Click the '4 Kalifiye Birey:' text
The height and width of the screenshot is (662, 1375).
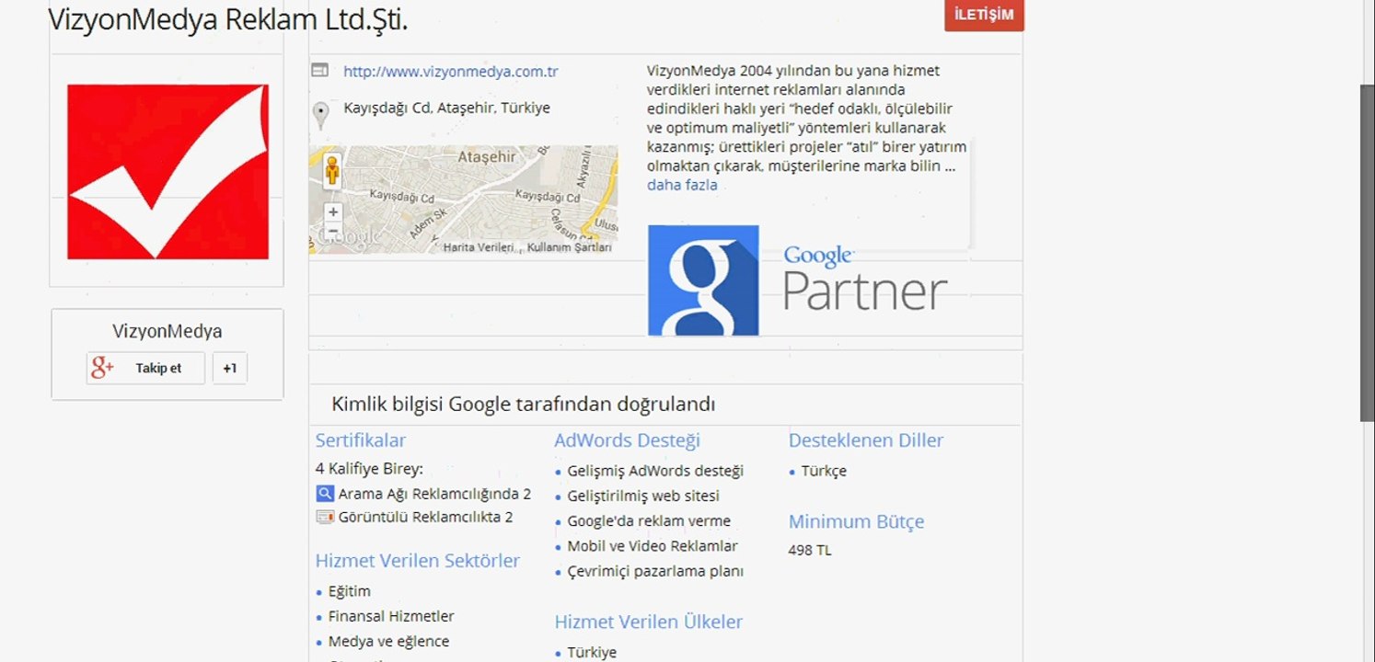[369, 469]
